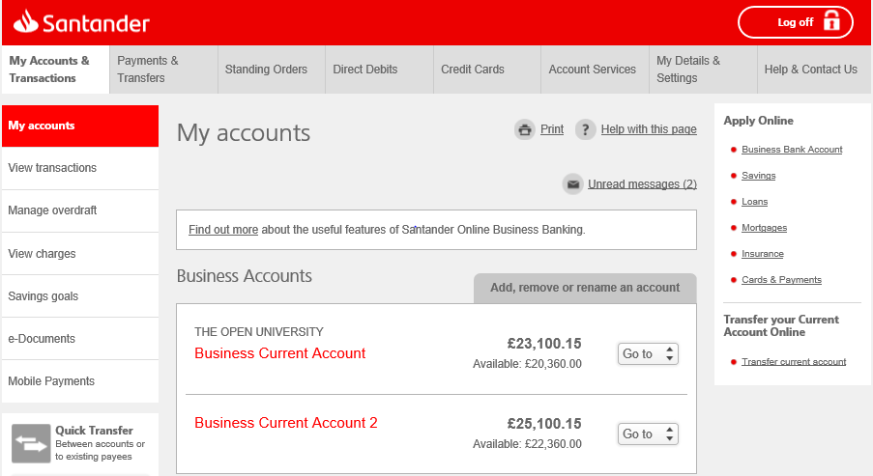Click the Quick Transfer arrows icon
This screenshot has width=873, height=476.
tap(31, 443)
